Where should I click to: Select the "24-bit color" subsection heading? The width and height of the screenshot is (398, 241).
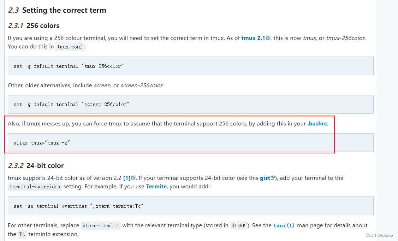click(x=45, y=166)
